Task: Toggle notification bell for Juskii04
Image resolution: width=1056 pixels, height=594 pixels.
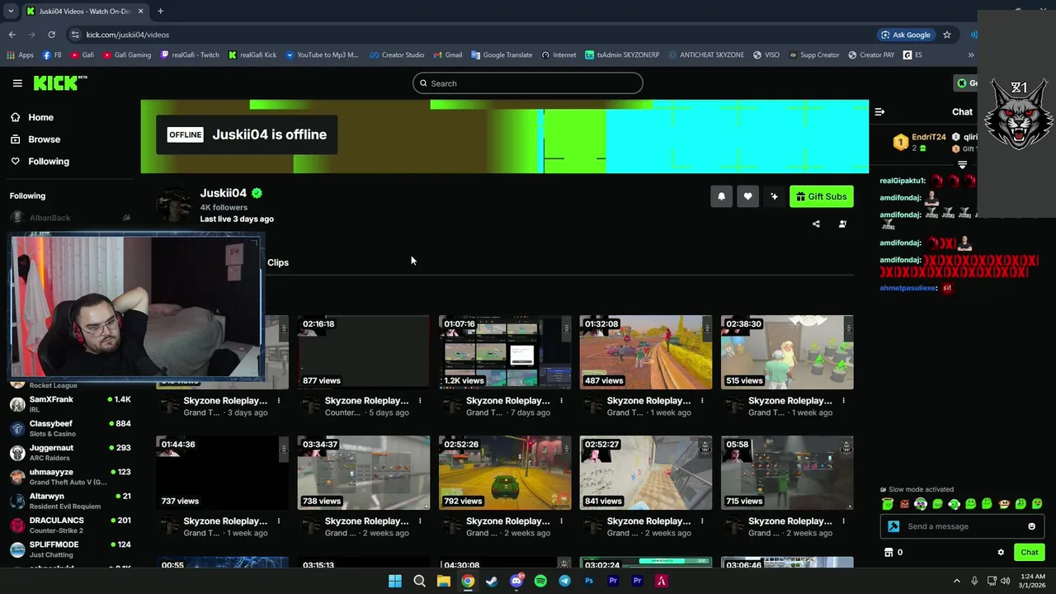Action: click(721, 196)
